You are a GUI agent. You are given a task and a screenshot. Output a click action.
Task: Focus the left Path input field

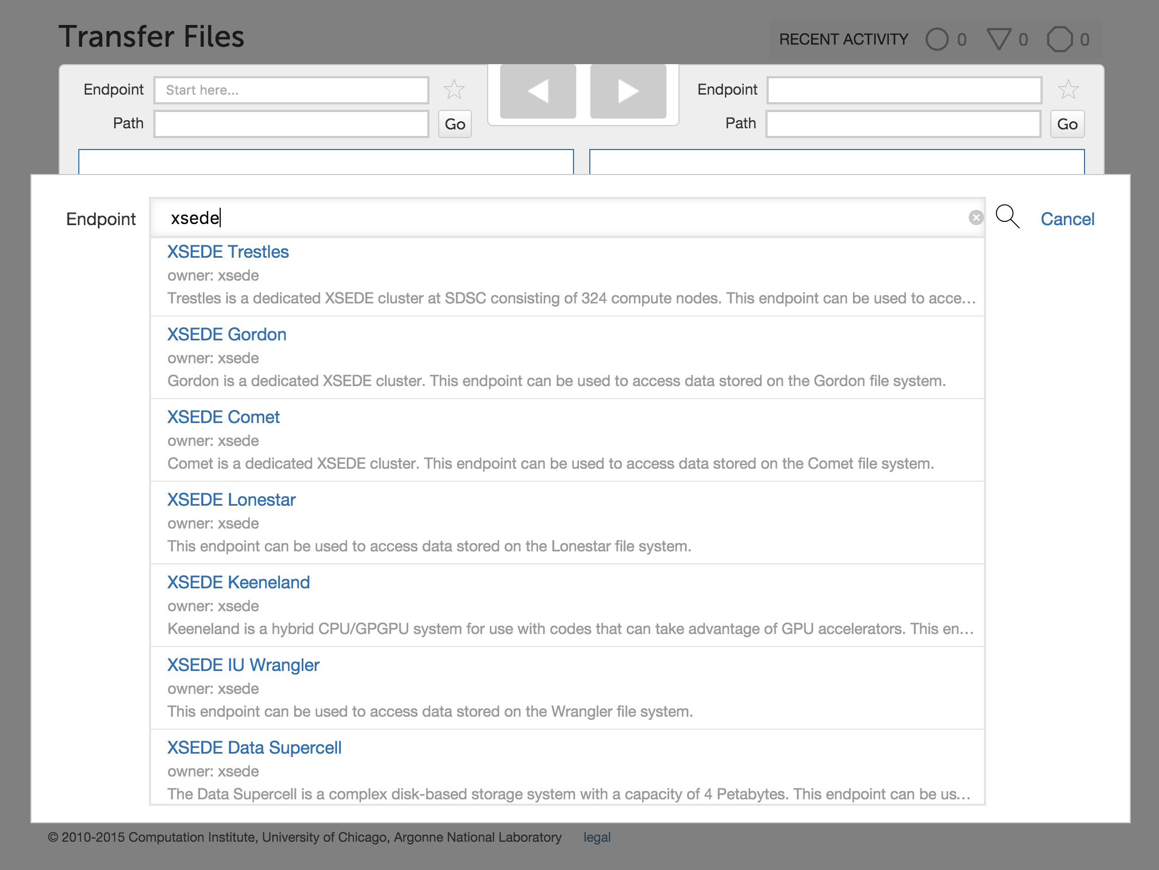pos(291,124)
